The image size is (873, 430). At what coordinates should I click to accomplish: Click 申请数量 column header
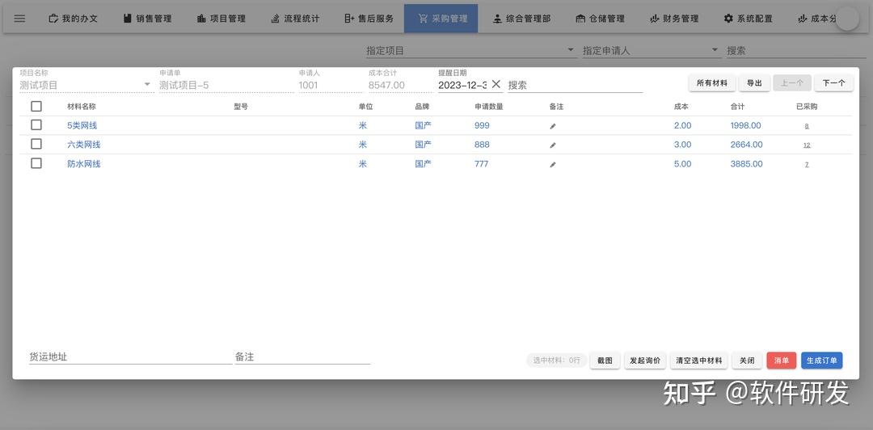click(x=489, y=107)
